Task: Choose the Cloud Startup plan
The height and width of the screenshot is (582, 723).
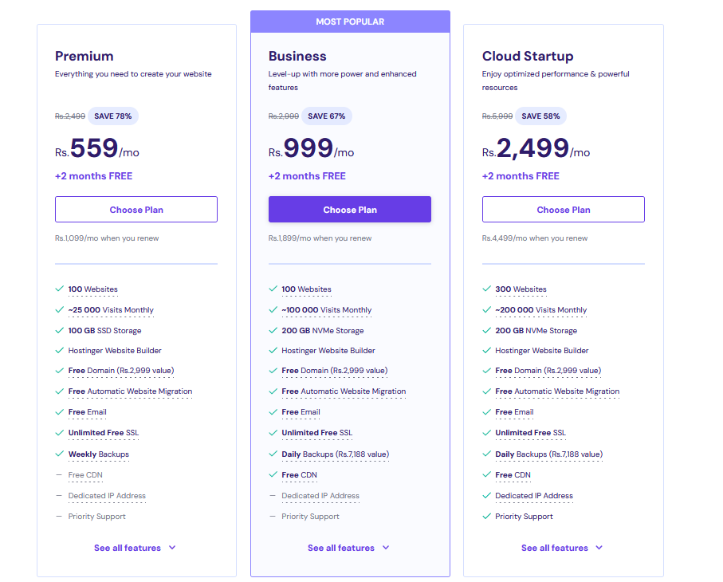Action: coord(564,210)
